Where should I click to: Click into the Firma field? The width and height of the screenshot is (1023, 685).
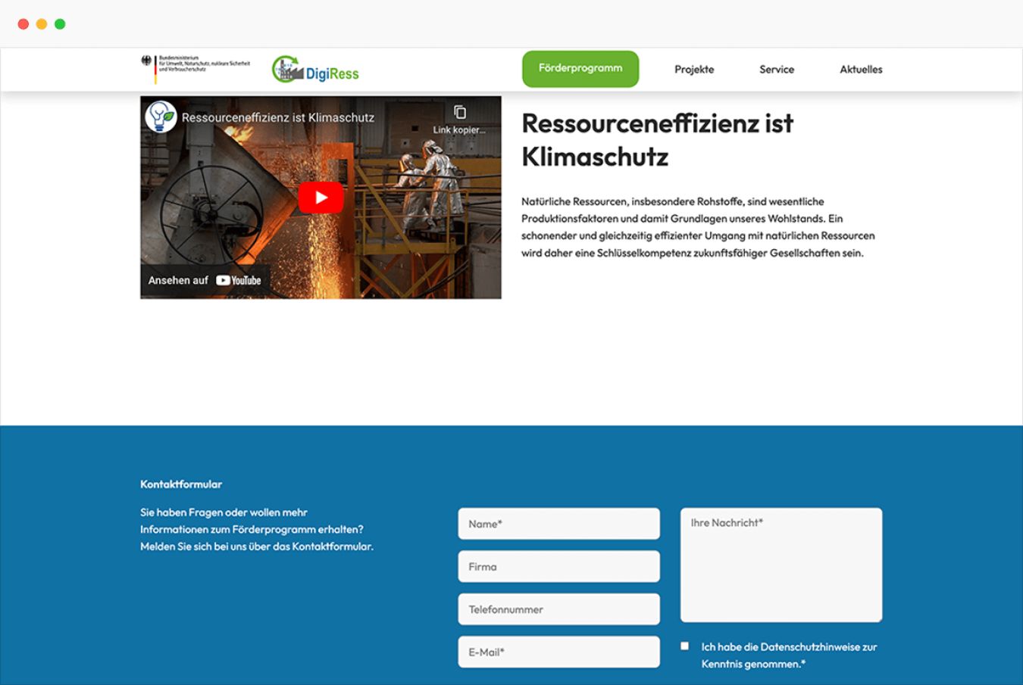click(x=558, y=566)
